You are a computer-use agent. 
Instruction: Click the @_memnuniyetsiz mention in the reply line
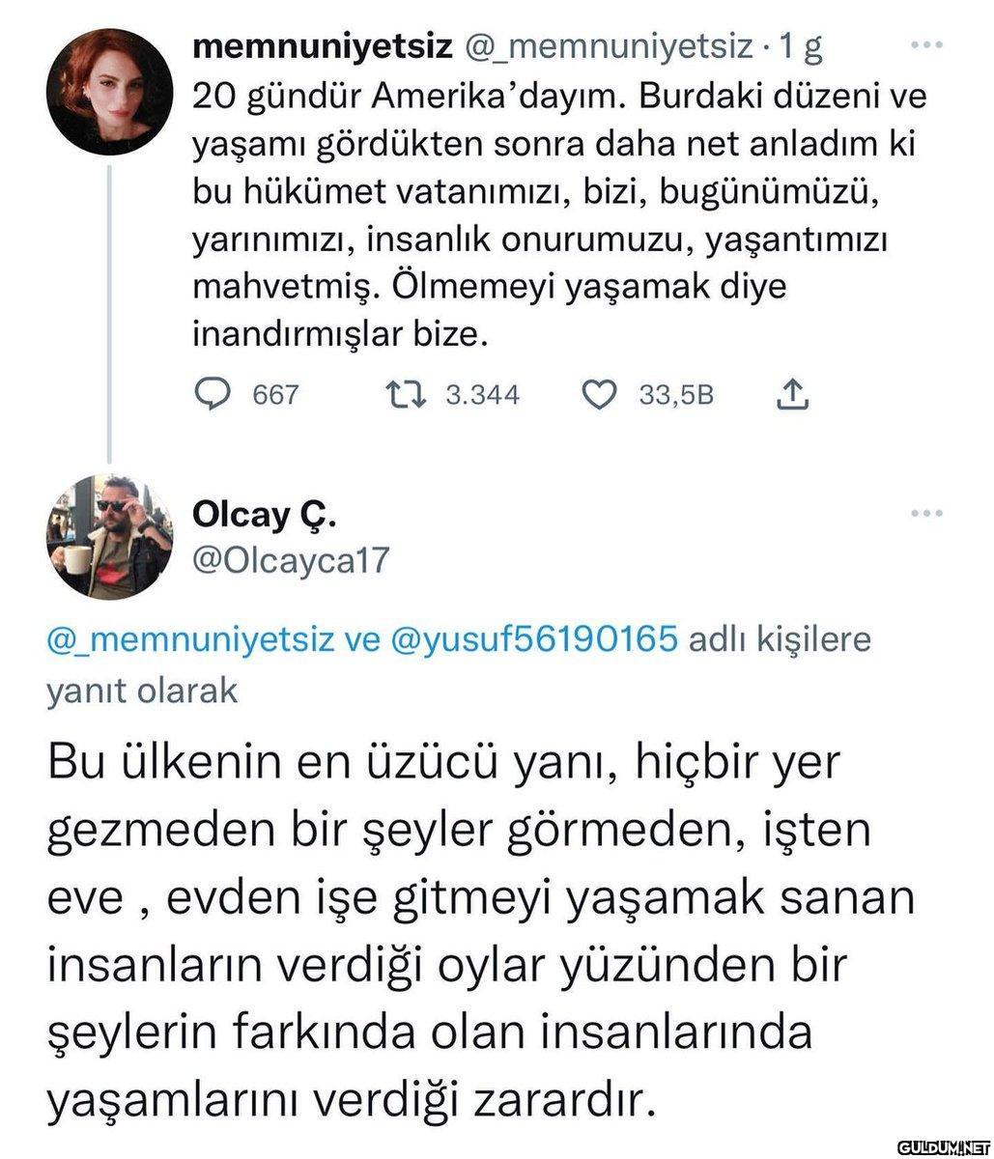click(x=190, y=639)
